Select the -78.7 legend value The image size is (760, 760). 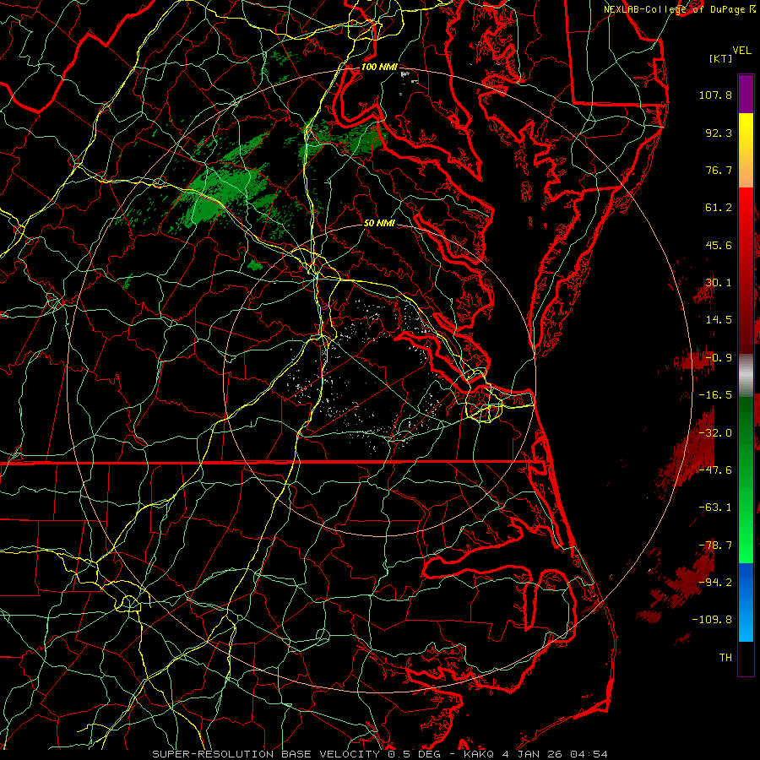click(715, 546)
